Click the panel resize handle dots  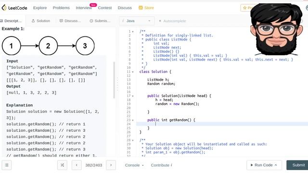(117, 85)
